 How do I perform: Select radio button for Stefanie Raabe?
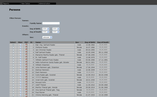(13, 47)
